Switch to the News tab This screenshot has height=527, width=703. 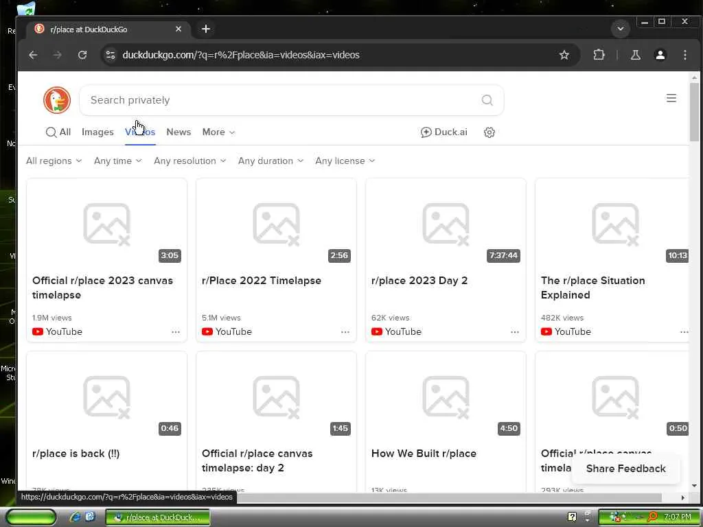tap(178, 132)
